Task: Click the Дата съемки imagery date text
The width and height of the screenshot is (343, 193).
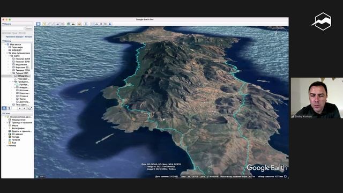Action: point(167,176)
